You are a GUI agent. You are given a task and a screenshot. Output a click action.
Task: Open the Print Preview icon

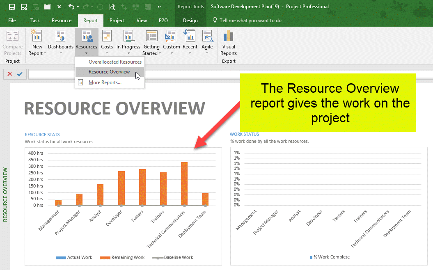tap(112, 7)
